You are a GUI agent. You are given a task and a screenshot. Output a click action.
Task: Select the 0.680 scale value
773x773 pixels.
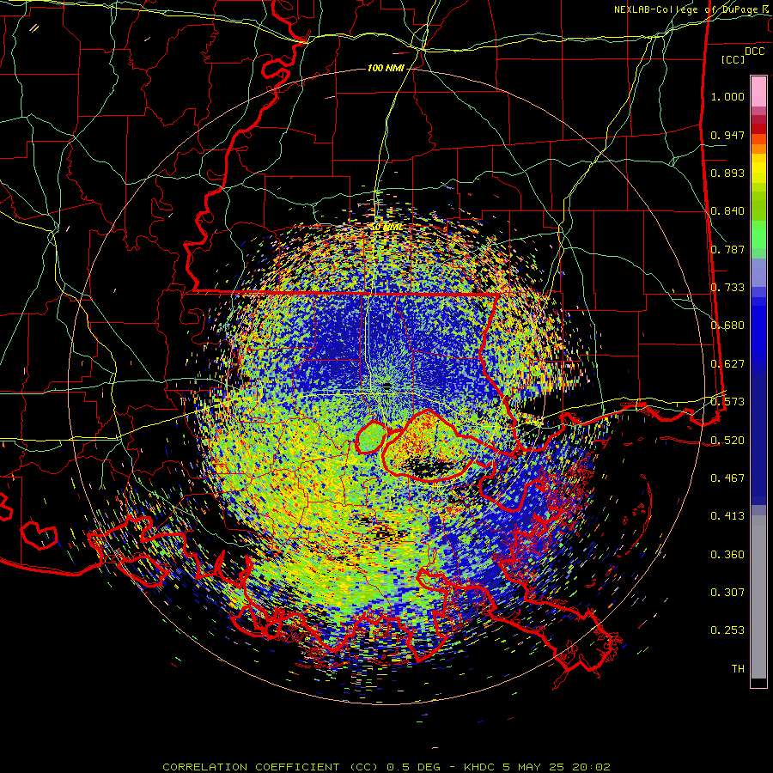pos(727,326)
